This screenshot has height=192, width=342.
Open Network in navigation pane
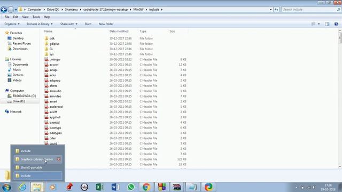click(x=15, y=111)
